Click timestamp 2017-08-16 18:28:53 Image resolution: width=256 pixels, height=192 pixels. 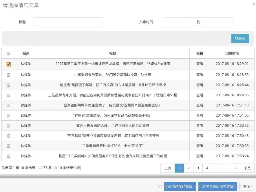click(x=232, y=75)
